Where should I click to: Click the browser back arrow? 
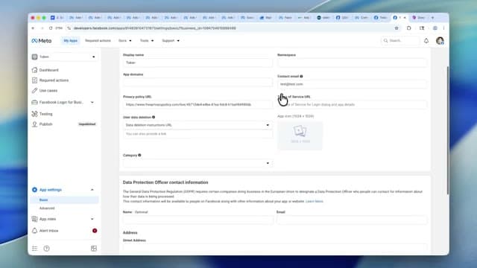click(33, 28)
